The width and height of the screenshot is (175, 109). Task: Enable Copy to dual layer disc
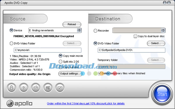tap(135, 36)
